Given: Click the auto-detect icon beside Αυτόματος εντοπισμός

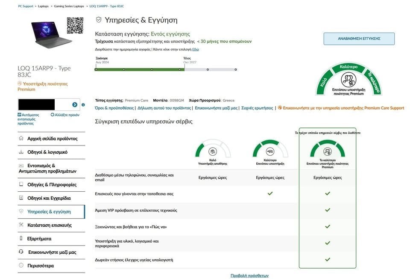Looking at the screenshot, I should click(19, 115).
